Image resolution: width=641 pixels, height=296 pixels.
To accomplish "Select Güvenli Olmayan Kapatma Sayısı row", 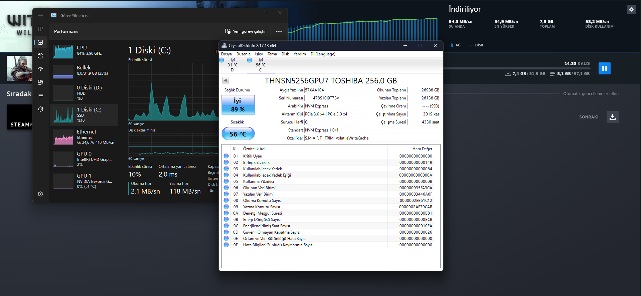I will 328,232.
